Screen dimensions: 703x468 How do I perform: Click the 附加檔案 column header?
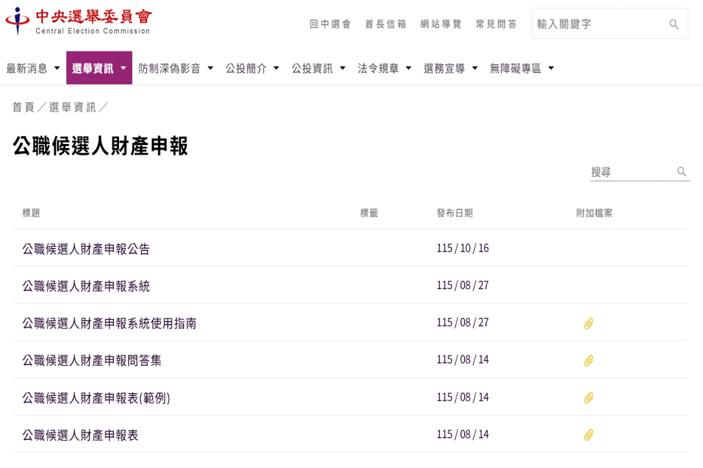[x=595, y=214]
